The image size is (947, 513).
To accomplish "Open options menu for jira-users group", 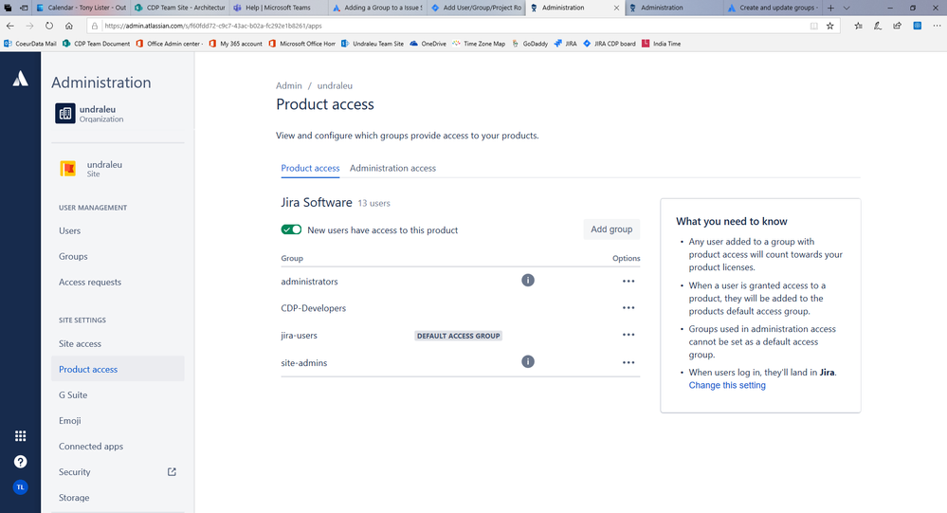I will [x=628, y=335].
